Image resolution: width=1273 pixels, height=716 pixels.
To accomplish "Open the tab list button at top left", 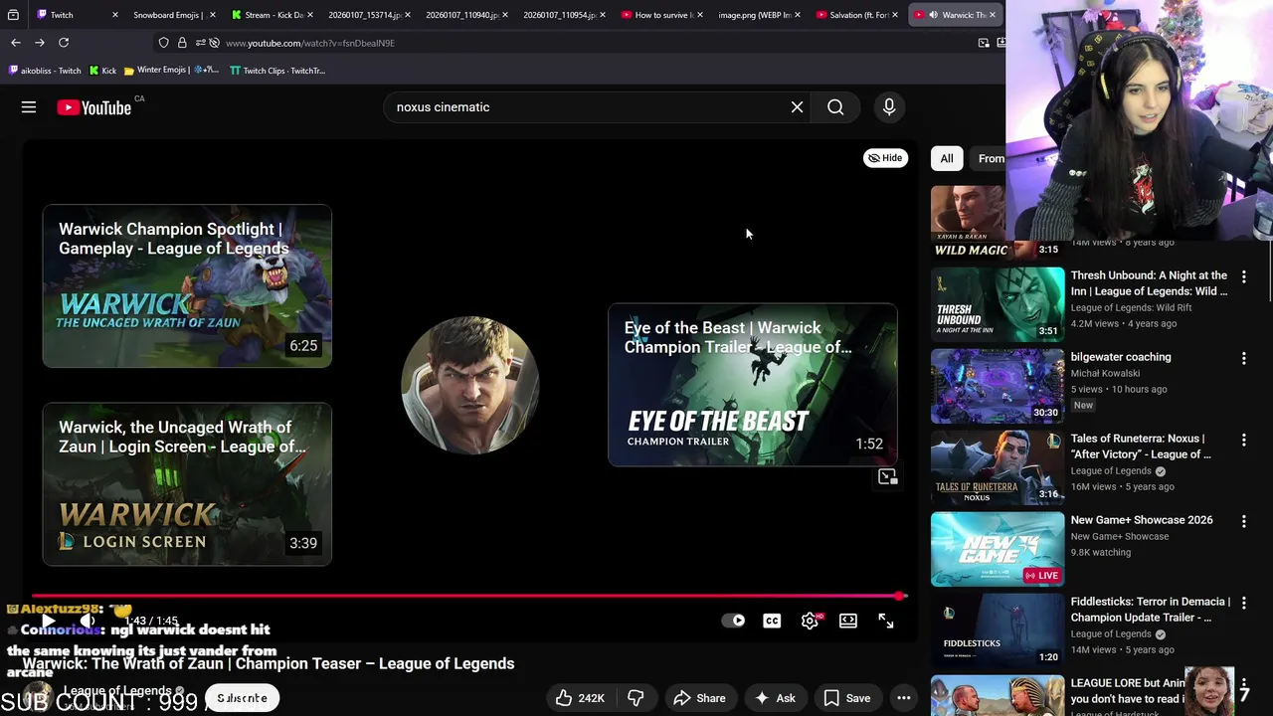I will pos(13,15).
